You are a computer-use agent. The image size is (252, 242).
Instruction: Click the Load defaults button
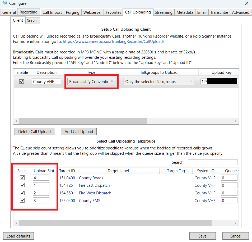coord(18,236)
